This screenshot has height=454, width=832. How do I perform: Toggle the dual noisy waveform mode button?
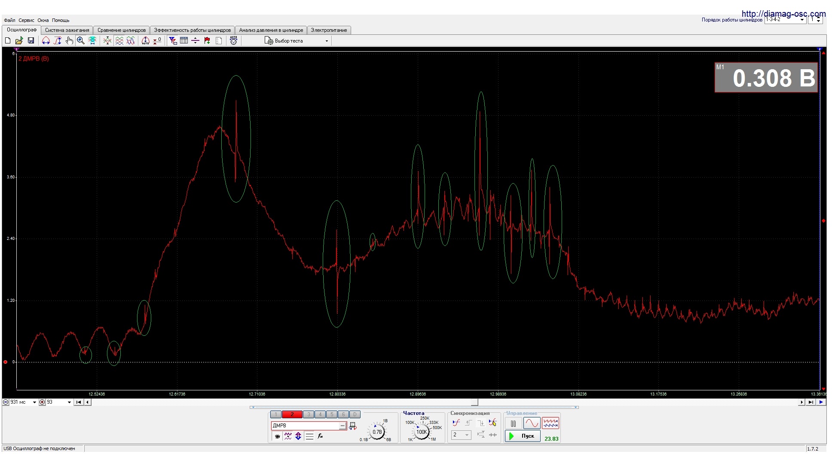pos(551,423)
